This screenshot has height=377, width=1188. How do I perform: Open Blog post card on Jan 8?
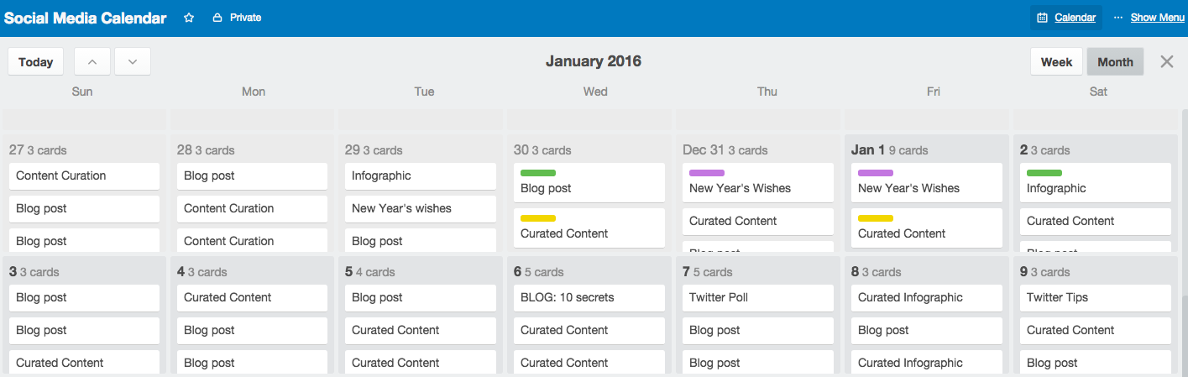[x=927, y=331]
